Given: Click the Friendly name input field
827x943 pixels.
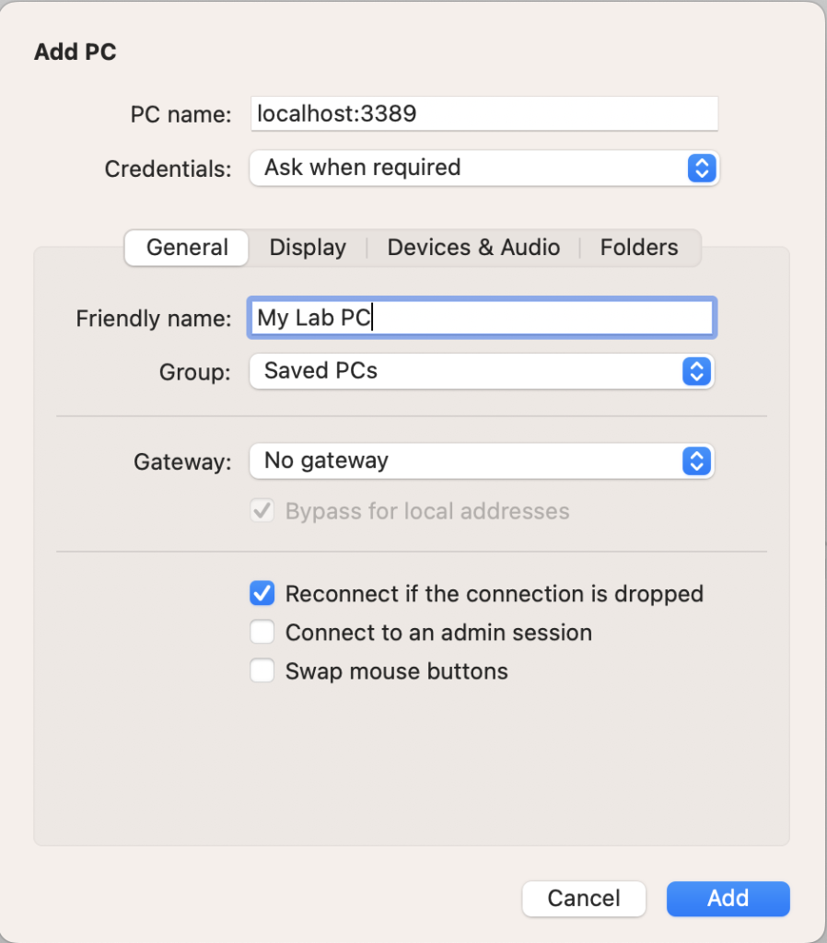Looking at the screenshot, I should point(481,319).
